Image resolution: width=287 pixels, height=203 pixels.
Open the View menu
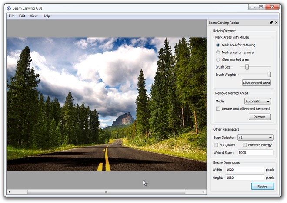click(33, 16)
